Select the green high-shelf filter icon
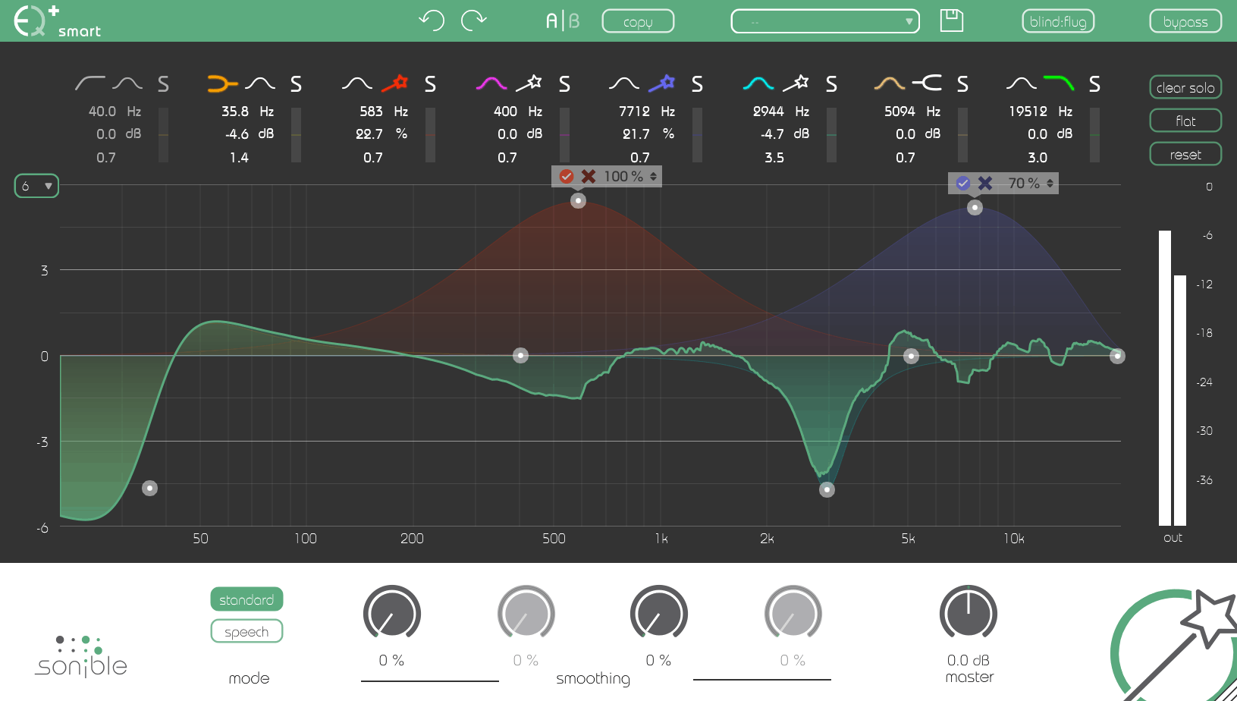1237x701 pixels. click(x=1059, y=83)
